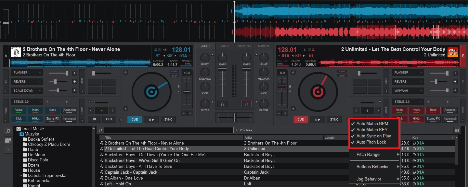Screen dimensions: 468x187
Task: Toggle VINYL mode on deck A
Action: click(174, 71)
